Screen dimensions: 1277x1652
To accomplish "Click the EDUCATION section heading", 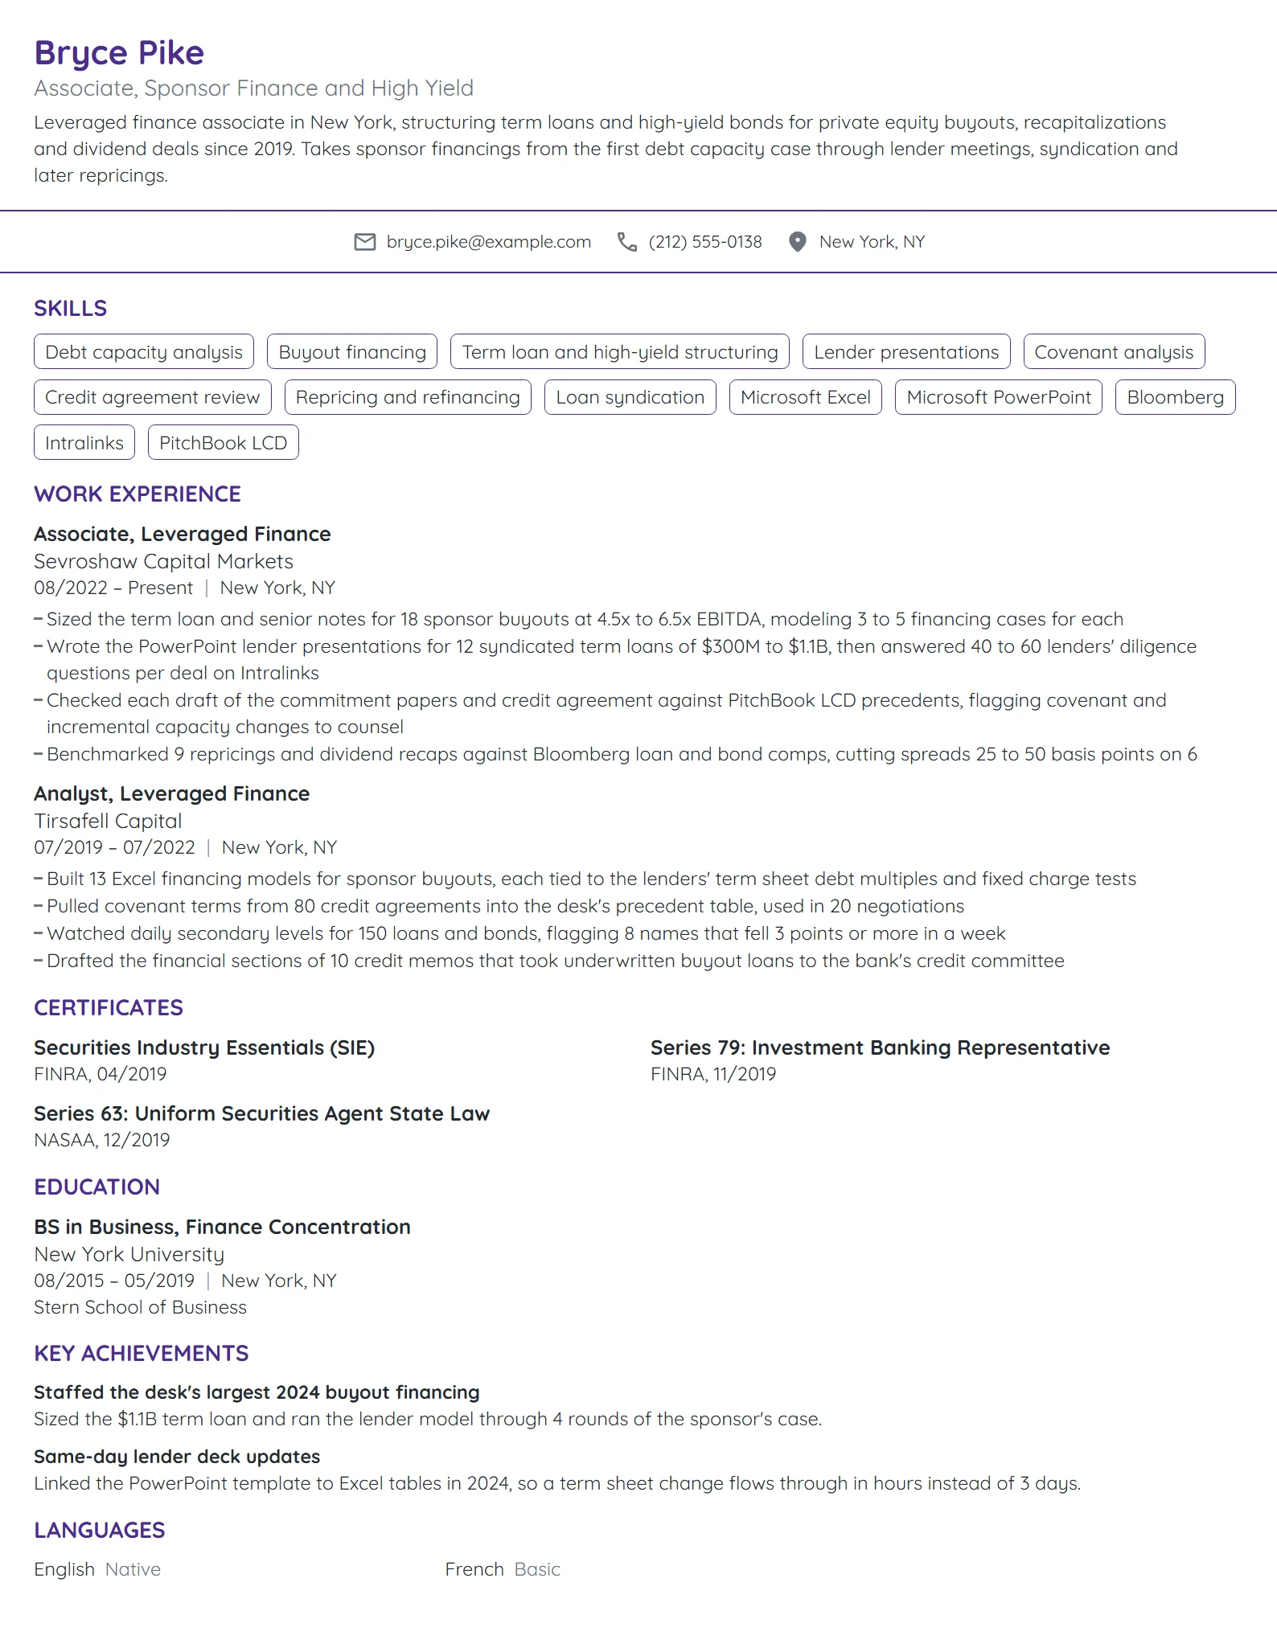I will tap(97, 1187).
